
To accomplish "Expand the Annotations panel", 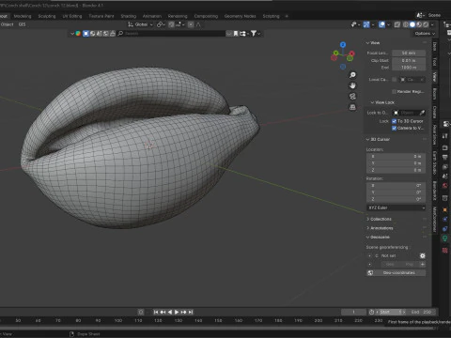I will click(380, 228).
